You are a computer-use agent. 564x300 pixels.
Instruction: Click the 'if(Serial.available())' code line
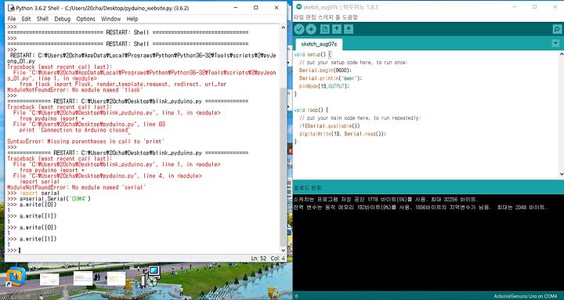[x=330, y=126]
